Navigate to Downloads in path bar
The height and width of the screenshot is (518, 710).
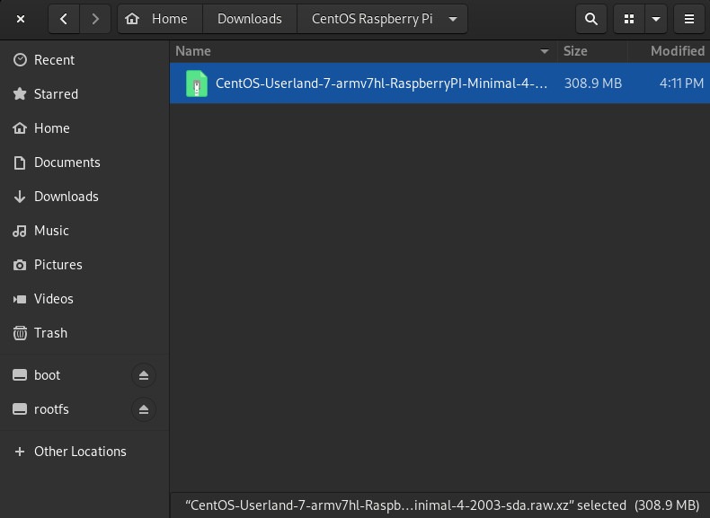pos(250,19)
